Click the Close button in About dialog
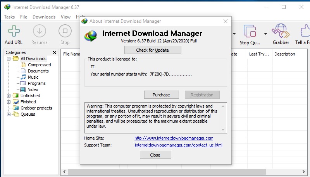This screenshot has width=310, height=177. point(155,155)
